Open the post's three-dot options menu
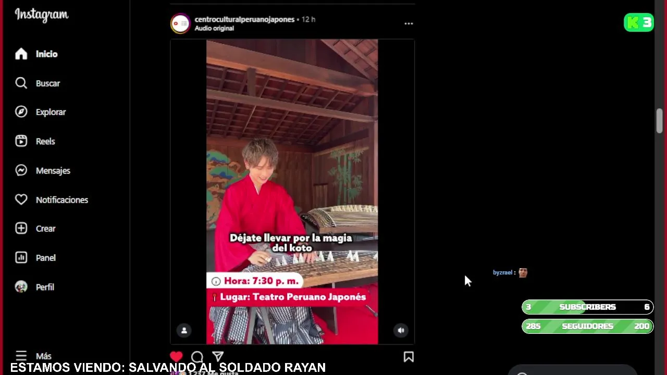 tap(409, 23)
